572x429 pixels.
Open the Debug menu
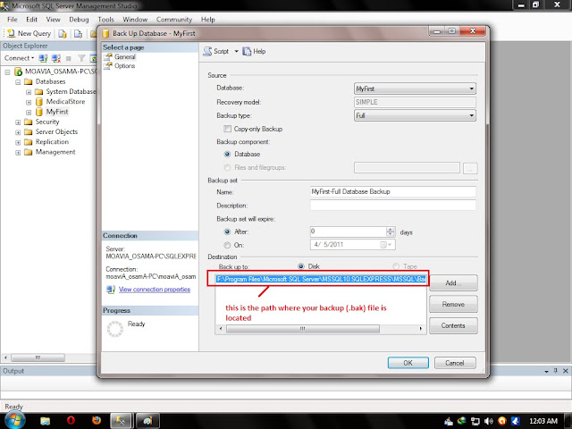(79, 20)
